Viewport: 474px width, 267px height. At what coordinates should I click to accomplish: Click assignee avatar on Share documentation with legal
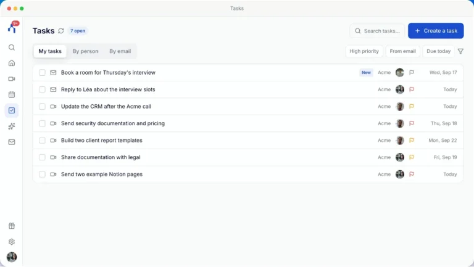pyautogui.click(x=400, y=157)
